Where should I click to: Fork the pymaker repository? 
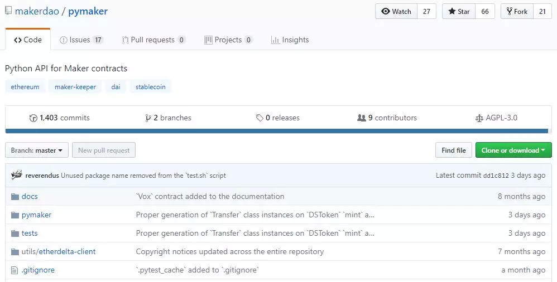517,11
